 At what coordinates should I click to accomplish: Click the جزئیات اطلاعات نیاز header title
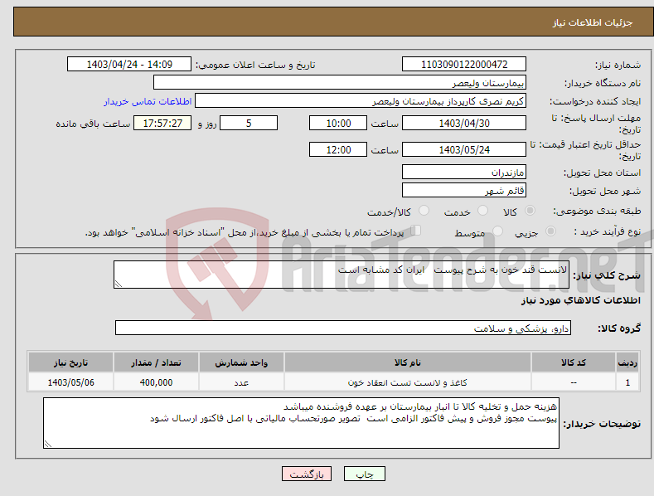click(593, 22)
